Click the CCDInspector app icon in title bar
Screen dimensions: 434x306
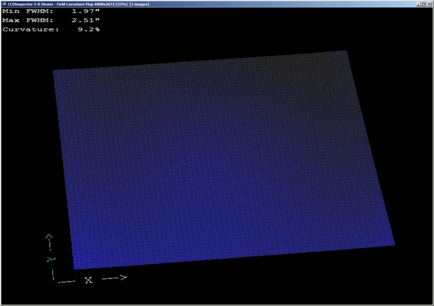(x=4, y=4)
